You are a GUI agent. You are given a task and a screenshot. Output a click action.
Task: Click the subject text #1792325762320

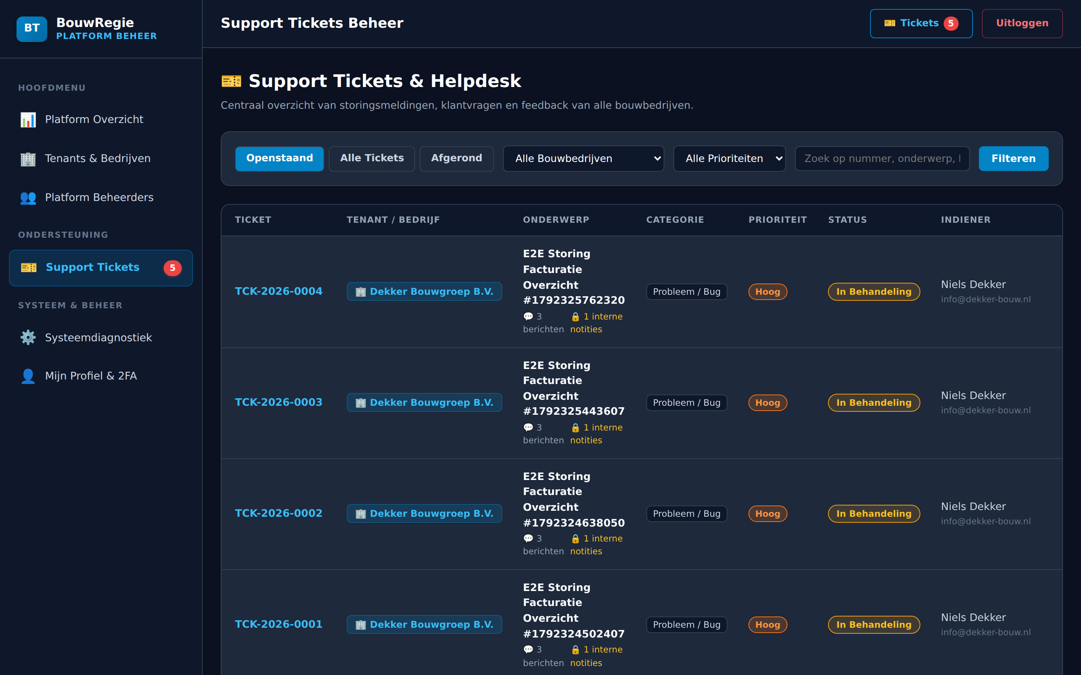(574, 300)
